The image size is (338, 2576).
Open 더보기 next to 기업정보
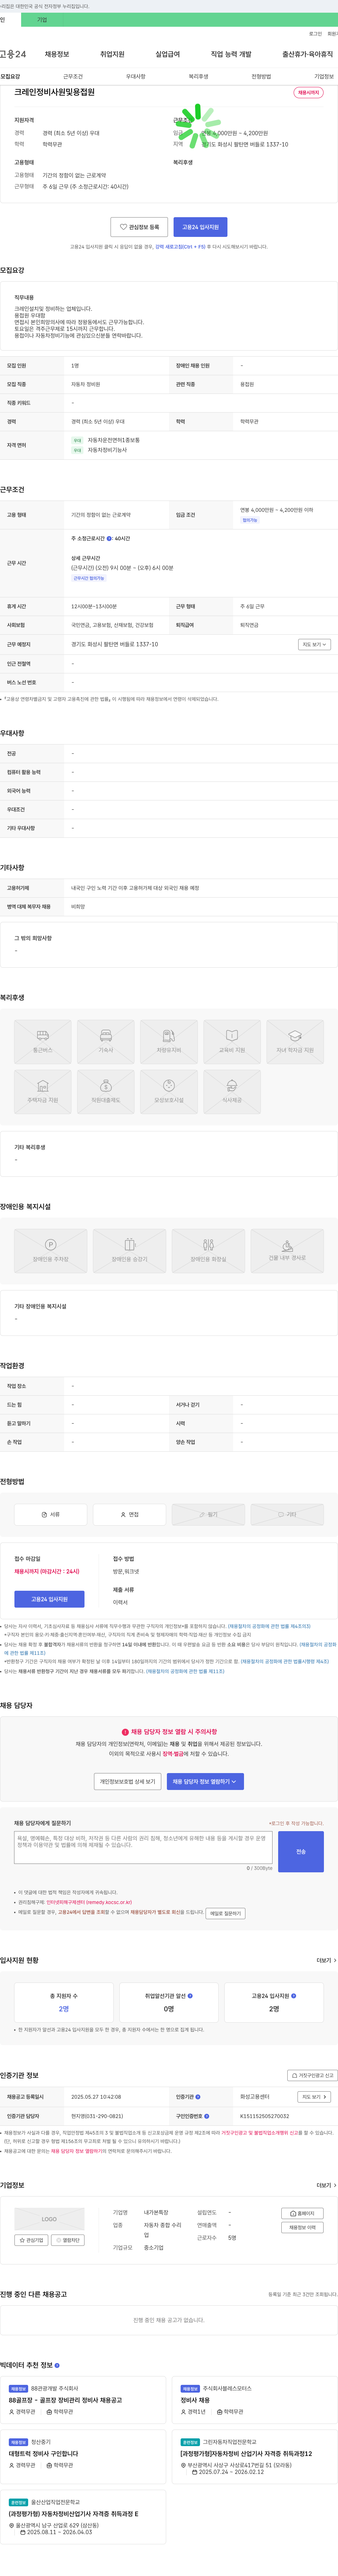[326, 2185]
